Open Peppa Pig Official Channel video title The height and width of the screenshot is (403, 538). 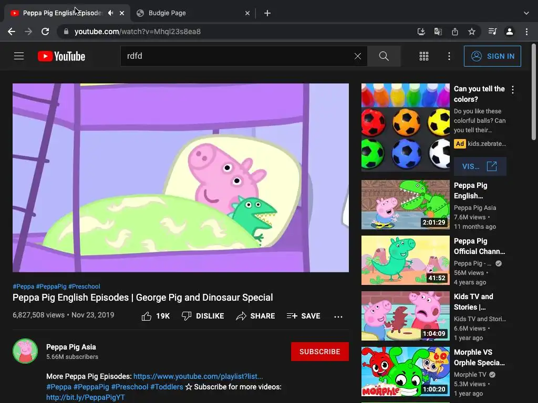pos(479,246)
